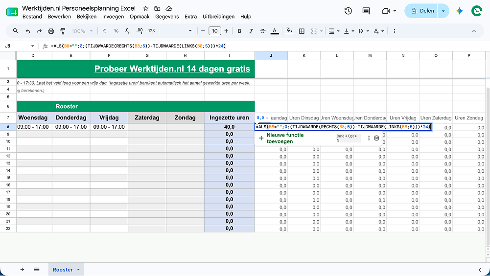Open the Opmaak menu

(x=140, y=17)
